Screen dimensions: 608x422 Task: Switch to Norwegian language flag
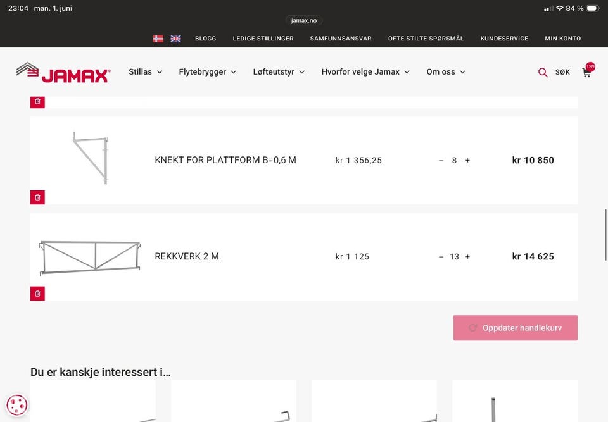tap(158, 39)
